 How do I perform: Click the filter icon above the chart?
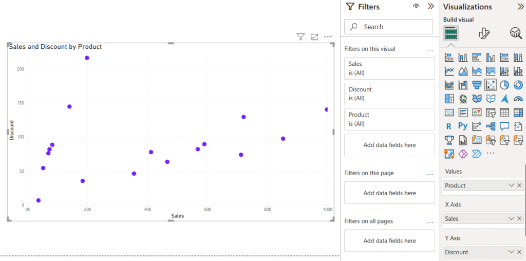click(300, 36)
